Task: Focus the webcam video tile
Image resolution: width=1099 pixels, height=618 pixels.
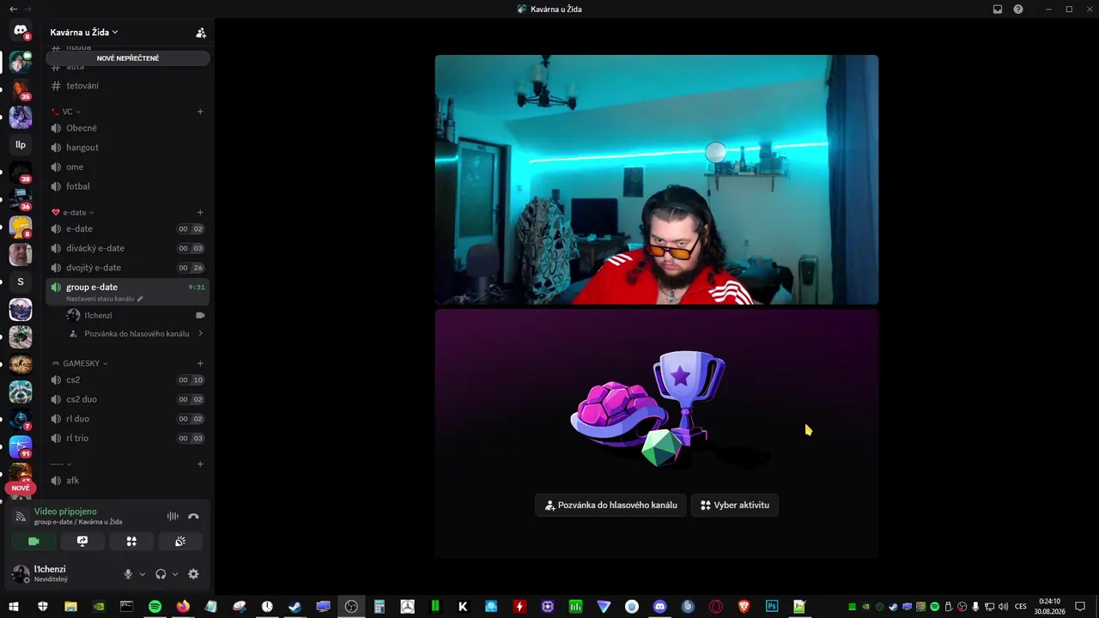Action: point(657,179)
